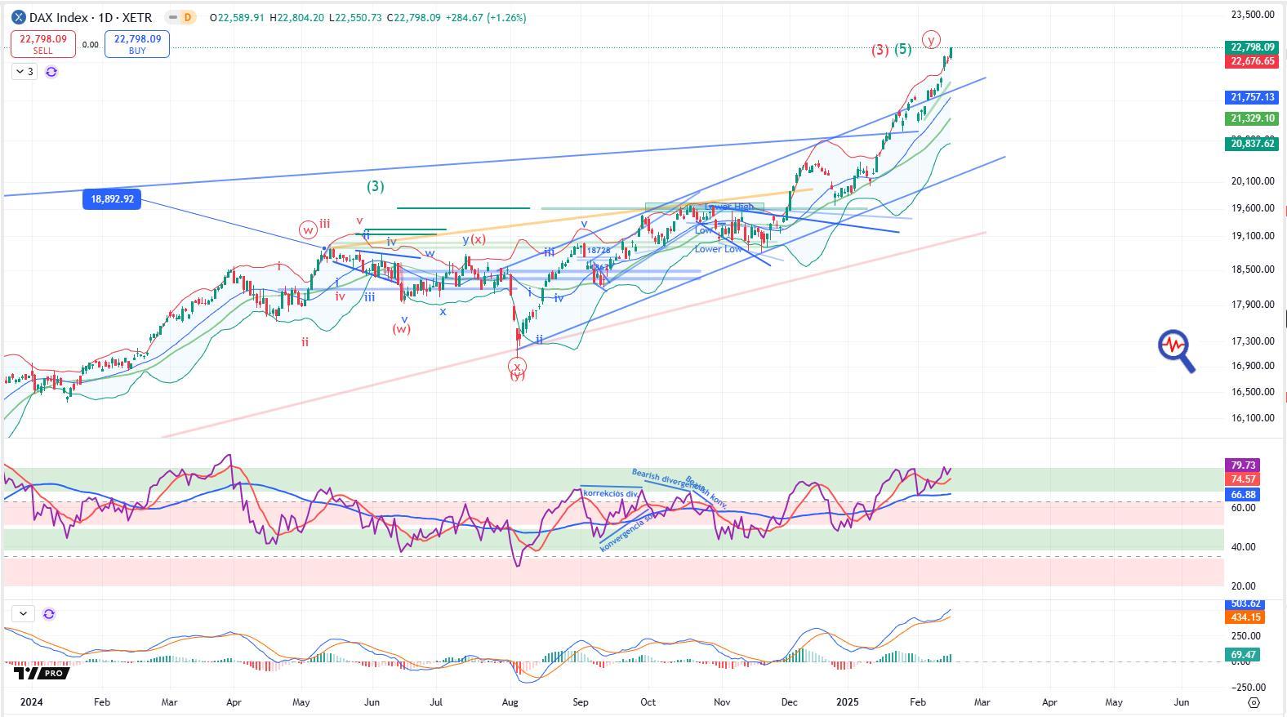This screenshot has height=717, width=1287.
Task: Click the Jun label at far right of time axis
Action: [1181, 702]
